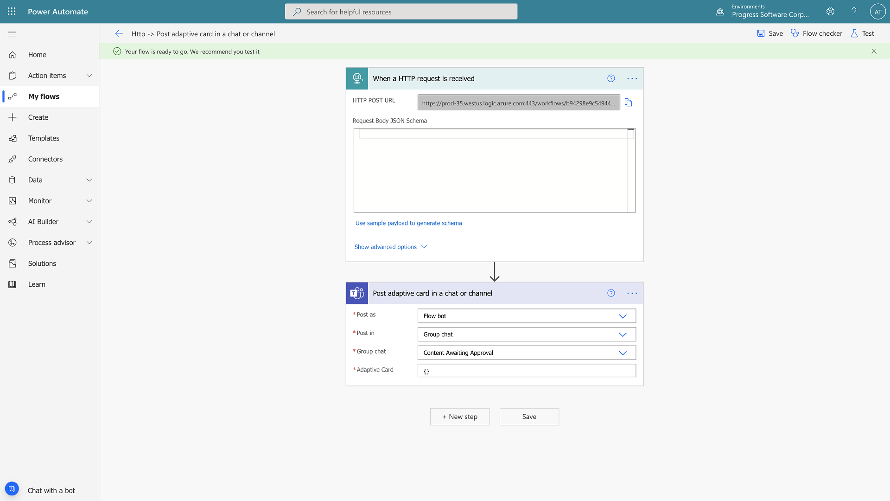The width and height of the screenshot is (890, 501).
Task: Open the Post in dropdown
Action: tap(526, 334)
